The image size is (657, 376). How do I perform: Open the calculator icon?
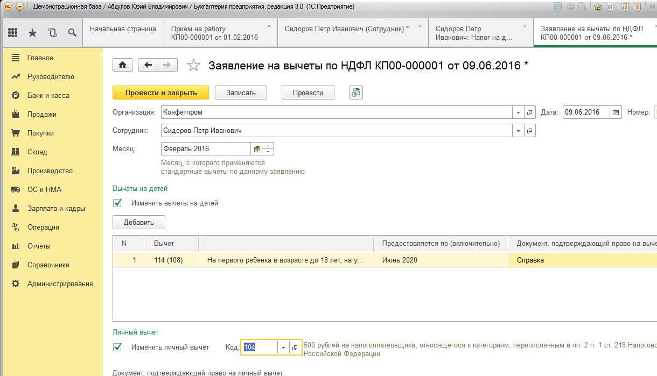[x=625, y=7]
